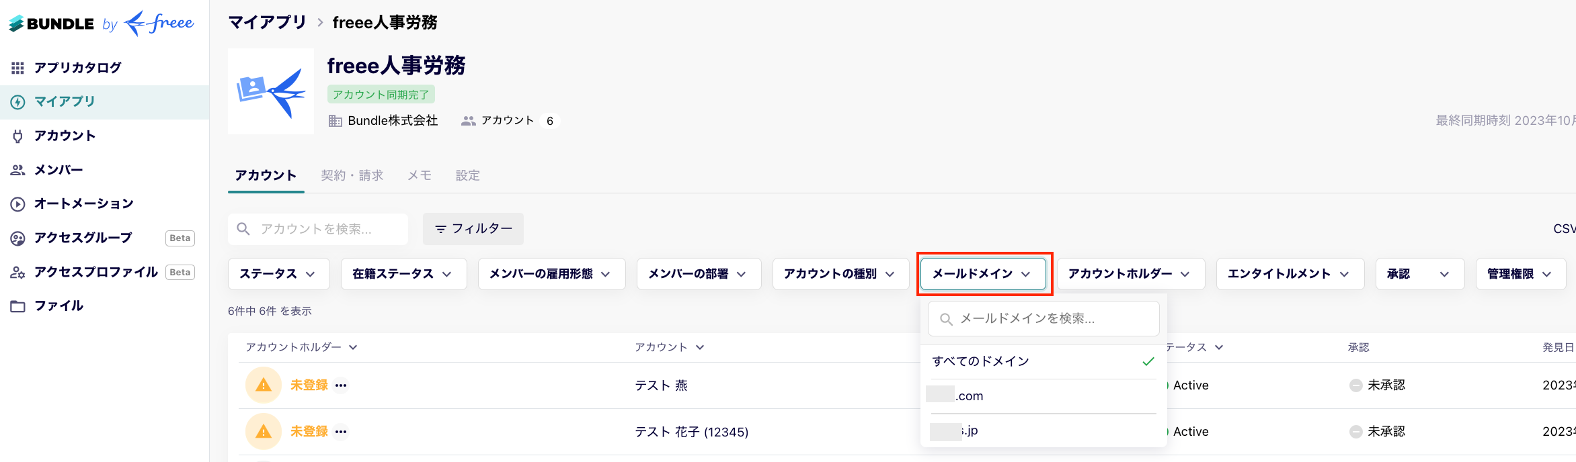Click テスト 花子 (12345) account cell
This screenshot has width=1576, height=462.
[x=692, y=432]
